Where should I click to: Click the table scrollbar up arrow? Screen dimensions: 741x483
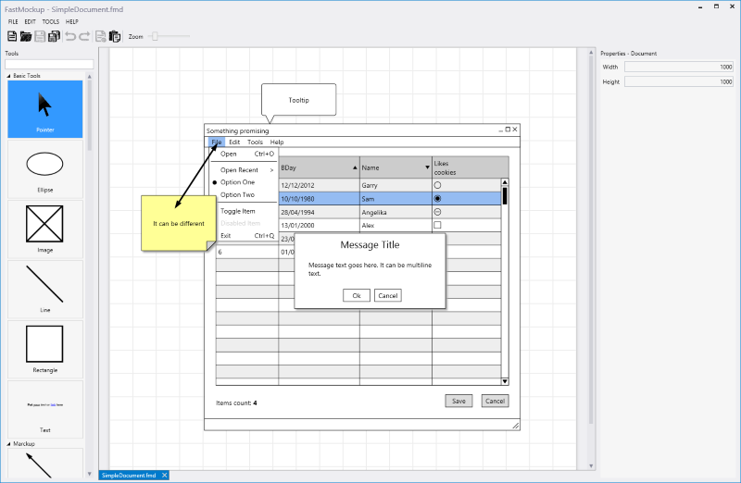(x=505, y=182)
